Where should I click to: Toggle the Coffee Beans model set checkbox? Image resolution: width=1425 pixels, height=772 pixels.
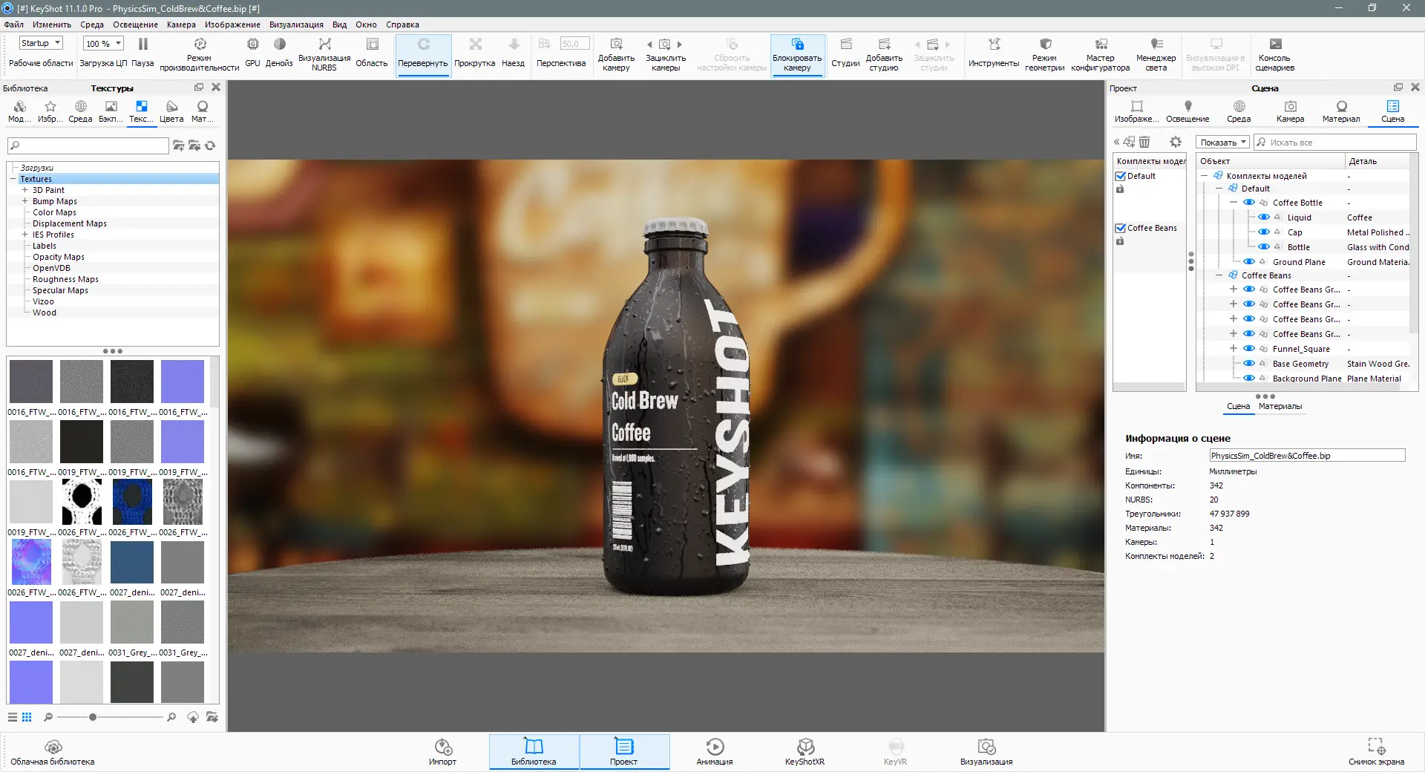point(1121,229)
